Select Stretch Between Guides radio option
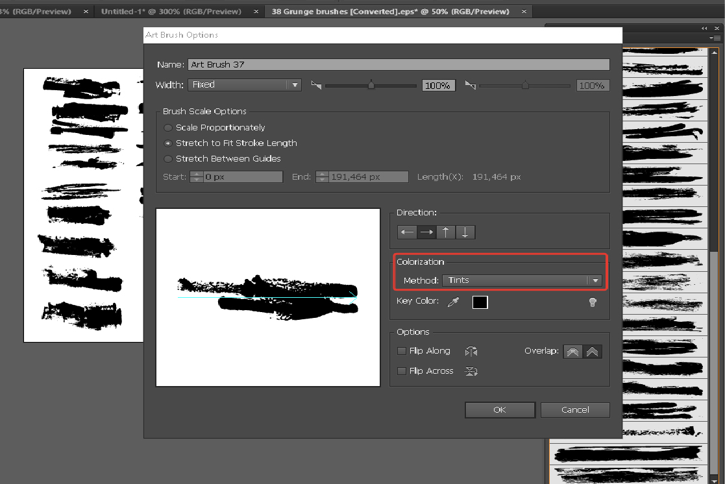The height and width of the screenshot is (484, 725). tap(168, 159)
